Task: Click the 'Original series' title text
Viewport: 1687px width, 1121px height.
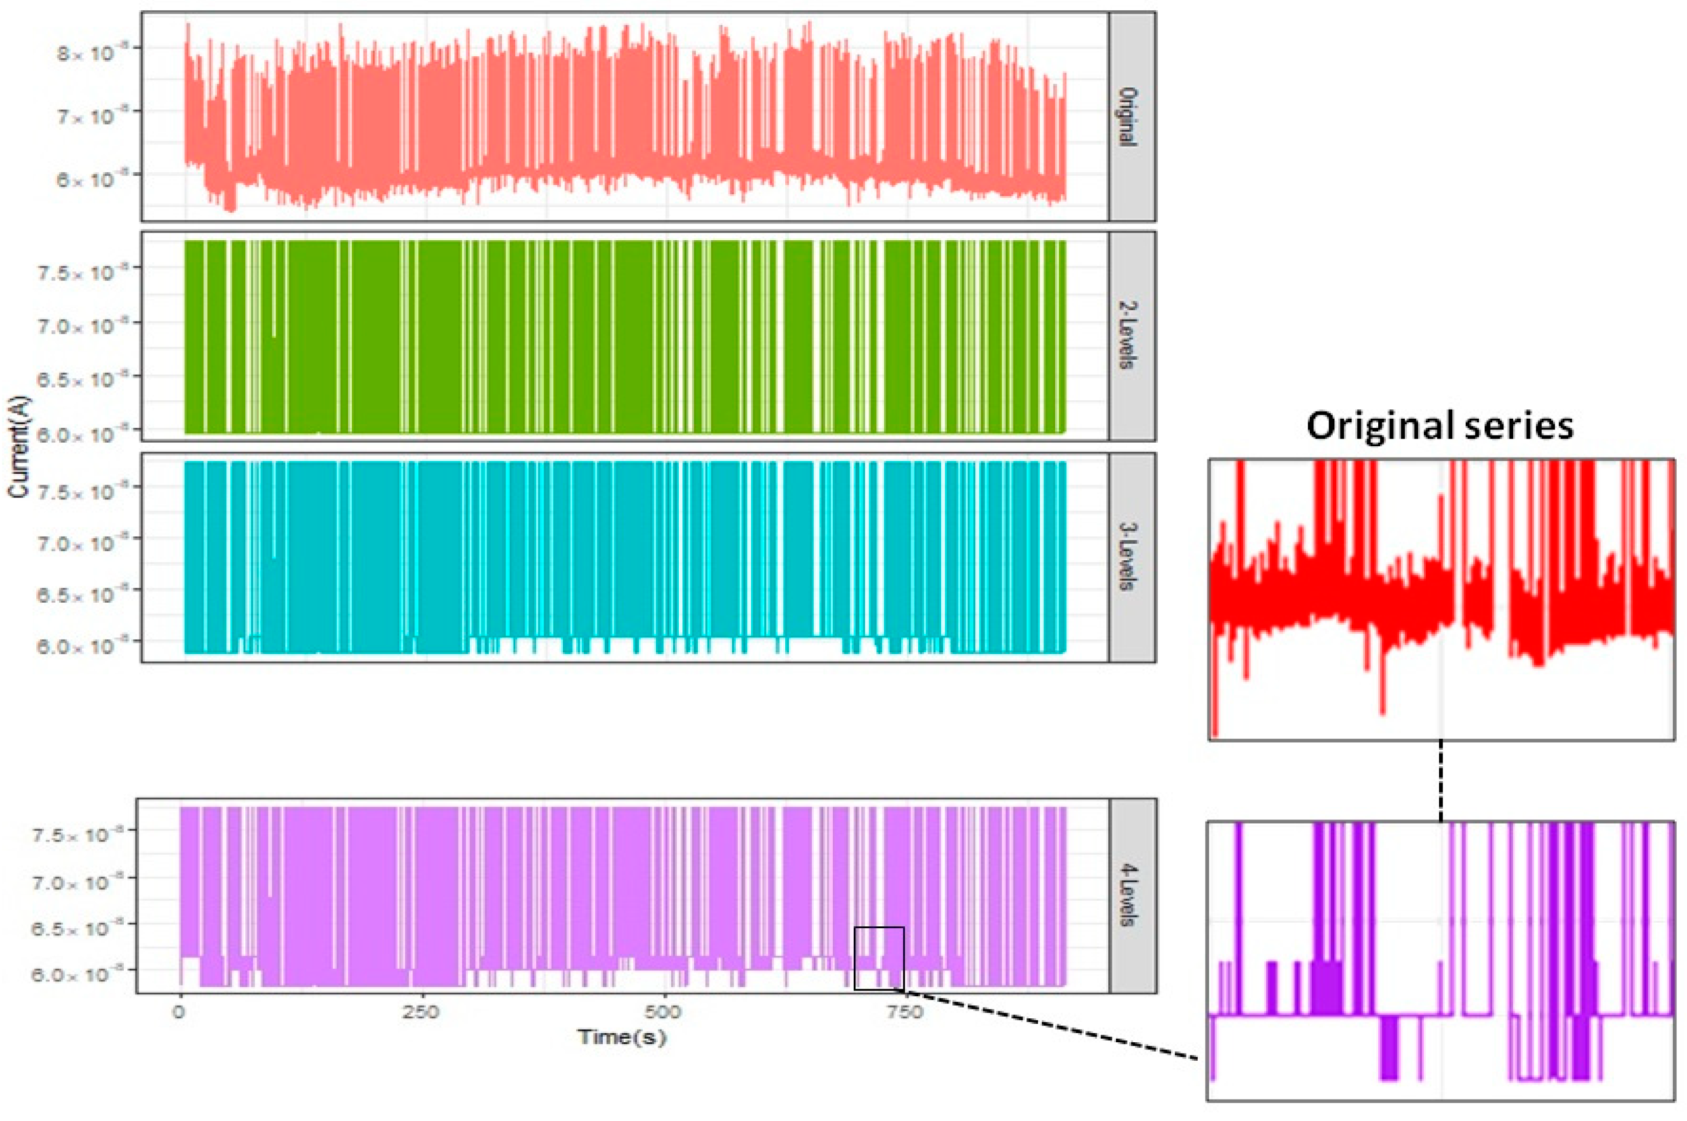Action: [x=1440, y=426]
